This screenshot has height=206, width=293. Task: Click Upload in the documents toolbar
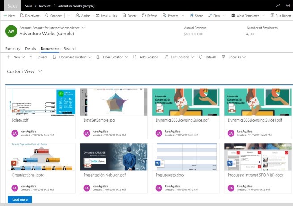tap(38, 57)
